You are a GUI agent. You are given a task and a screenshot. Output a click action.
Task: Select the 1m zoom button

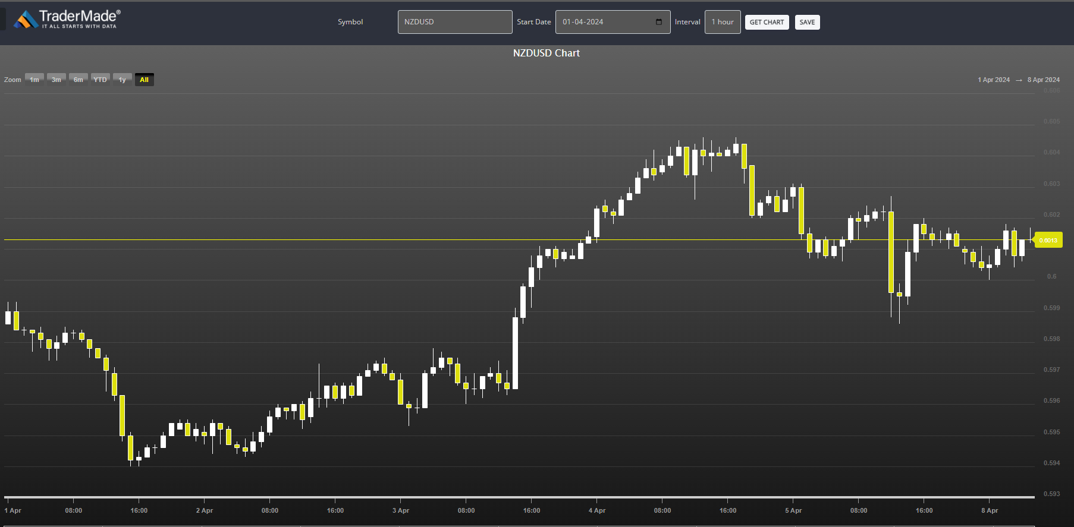pos(34,80)
